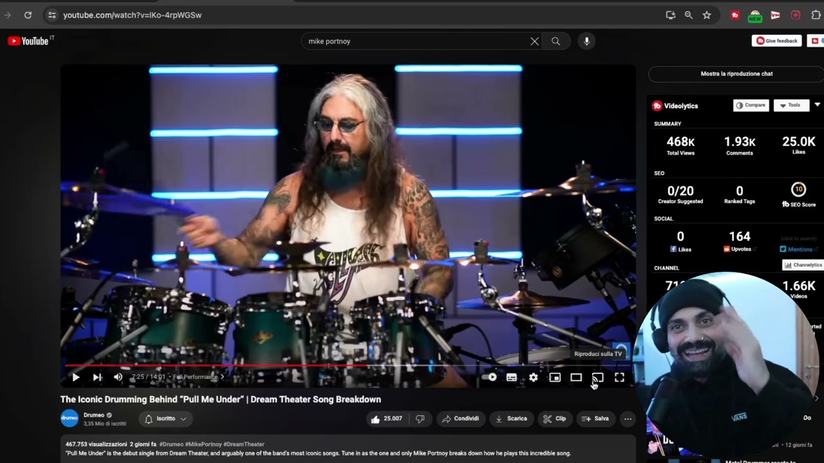
Task: Open the Drumeo channel name link
Action: click(94, 415)
